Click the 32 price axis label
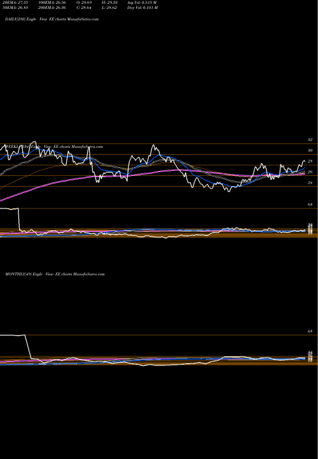This screenshot has width=318, height=459. click(x=310, y=140)
